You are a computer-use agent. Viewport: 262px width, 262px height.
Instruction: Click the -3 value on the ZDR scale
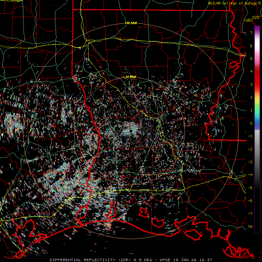[250, 162]
